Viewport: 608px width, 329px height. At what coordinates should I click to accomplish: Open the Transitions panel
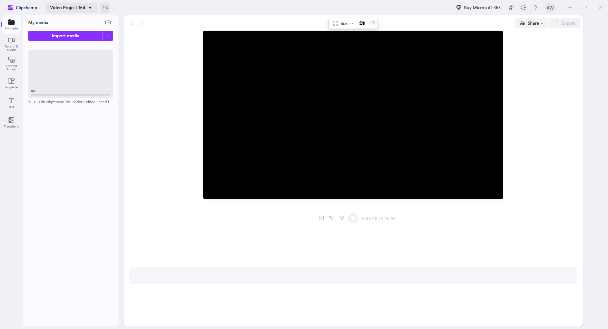tap(11, 122)
